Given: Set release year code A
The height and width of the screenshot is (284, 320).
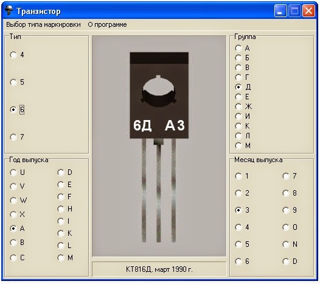Looking at the screenshot, I should click(13, 229).
